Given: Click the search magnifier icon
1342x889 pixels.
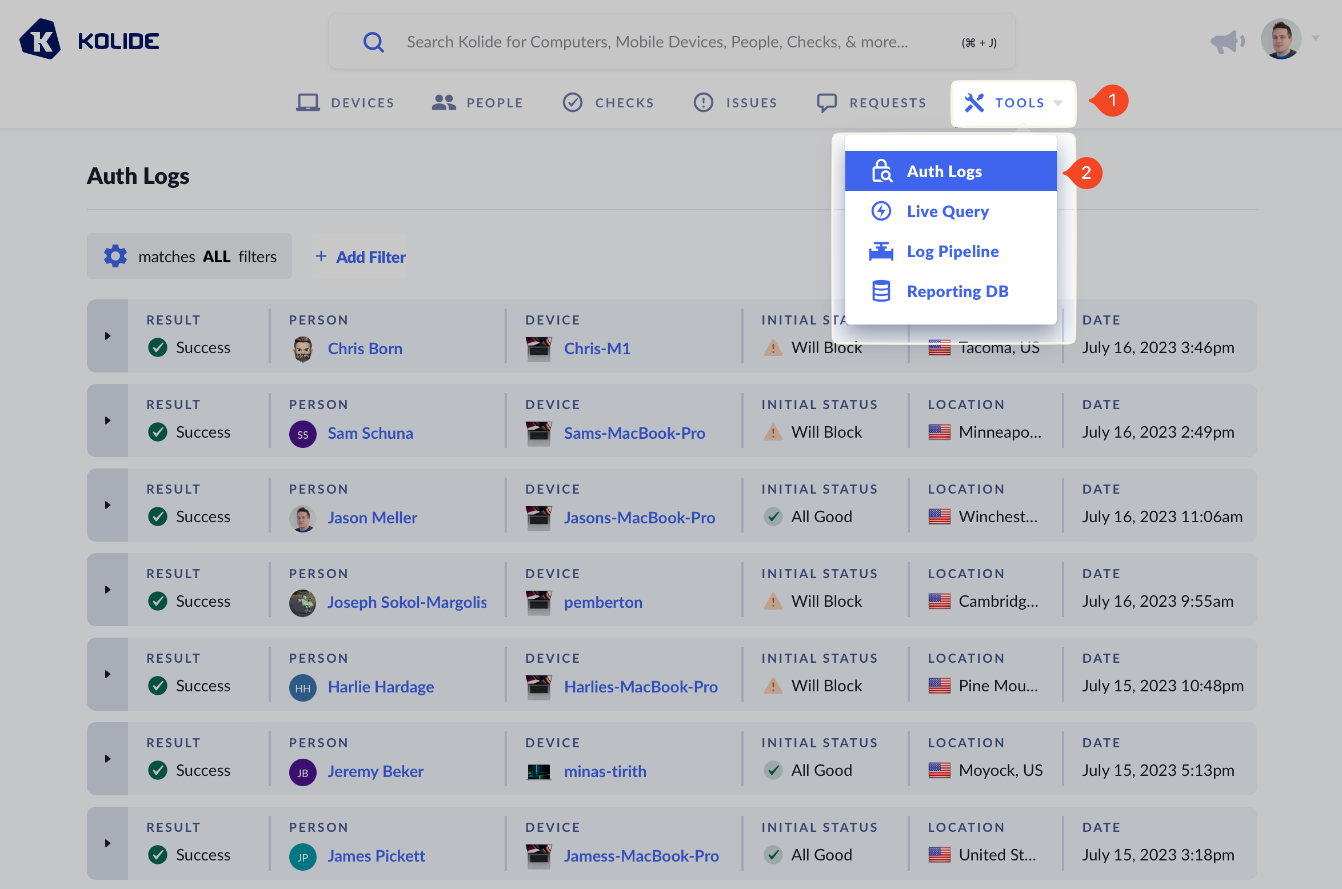Looking at the screenshot, I should pyautogui.click(x=374, y=42).
